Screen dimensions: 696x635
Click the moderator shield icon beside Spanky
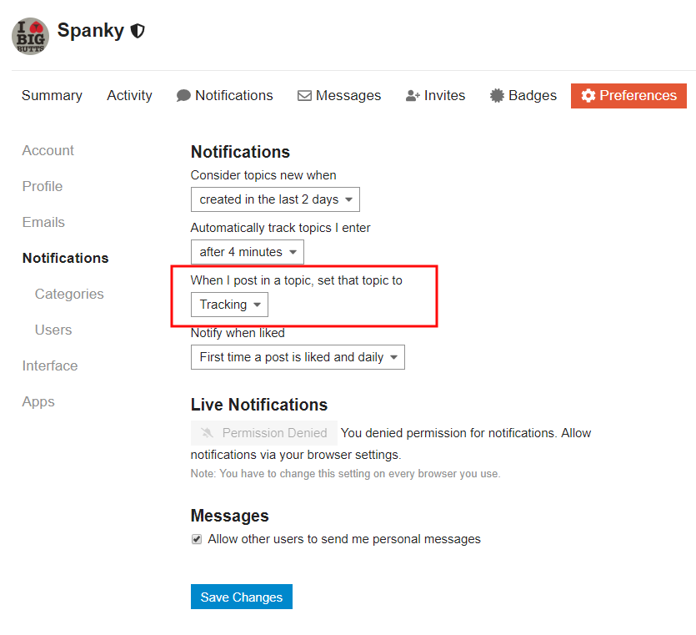[x=138, y=32]
